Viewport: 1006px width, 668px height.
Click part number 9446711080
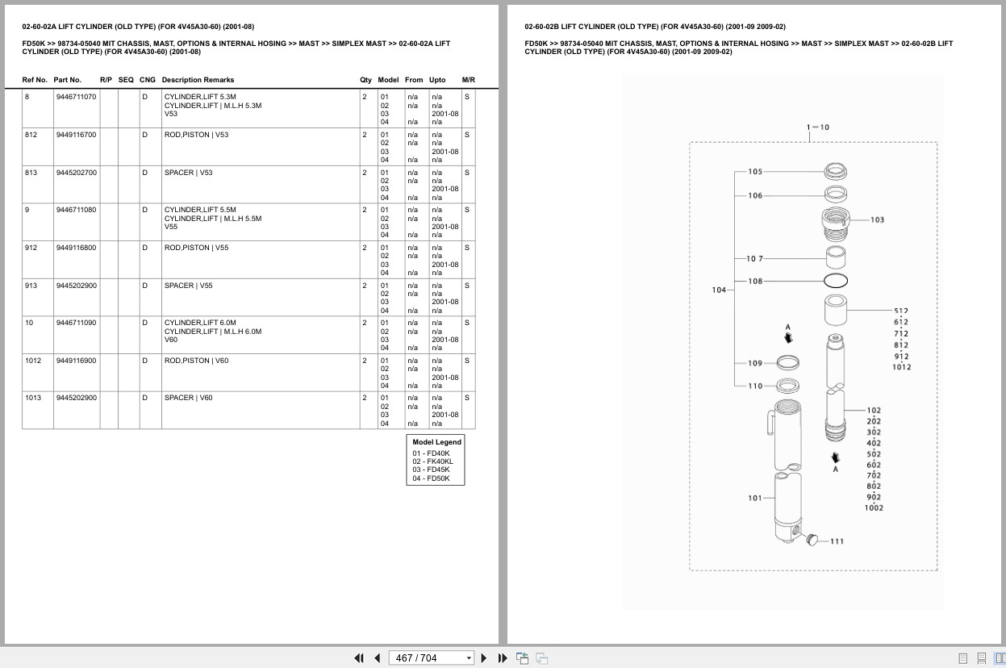(76, 210)
